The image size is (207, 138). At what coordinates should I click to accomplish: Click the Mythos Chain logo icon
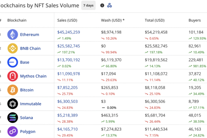(13, 76)
